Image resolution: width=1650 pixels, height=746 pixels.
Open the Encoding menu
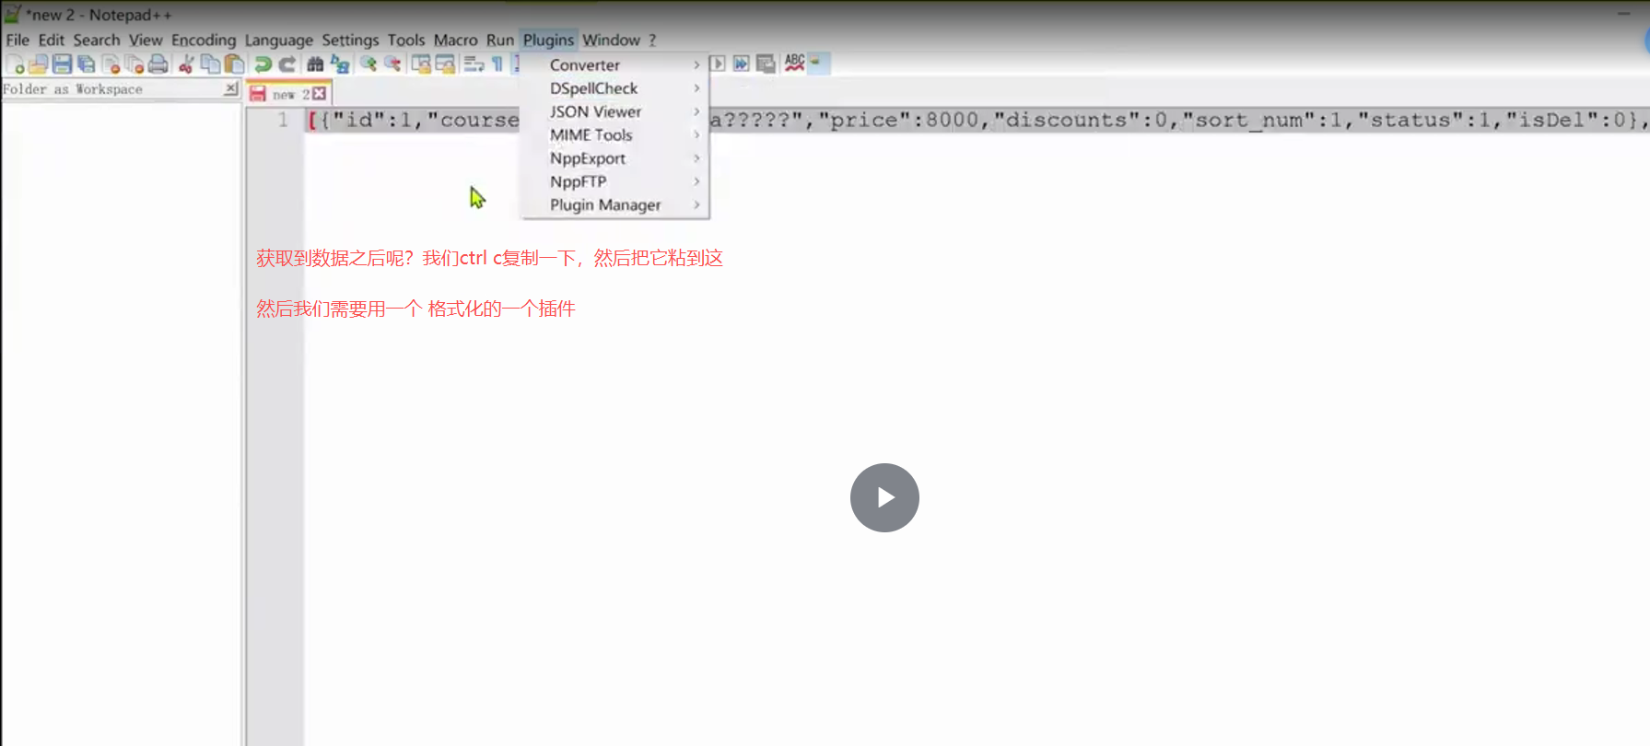pyautogui.click(x=204, y=40)
